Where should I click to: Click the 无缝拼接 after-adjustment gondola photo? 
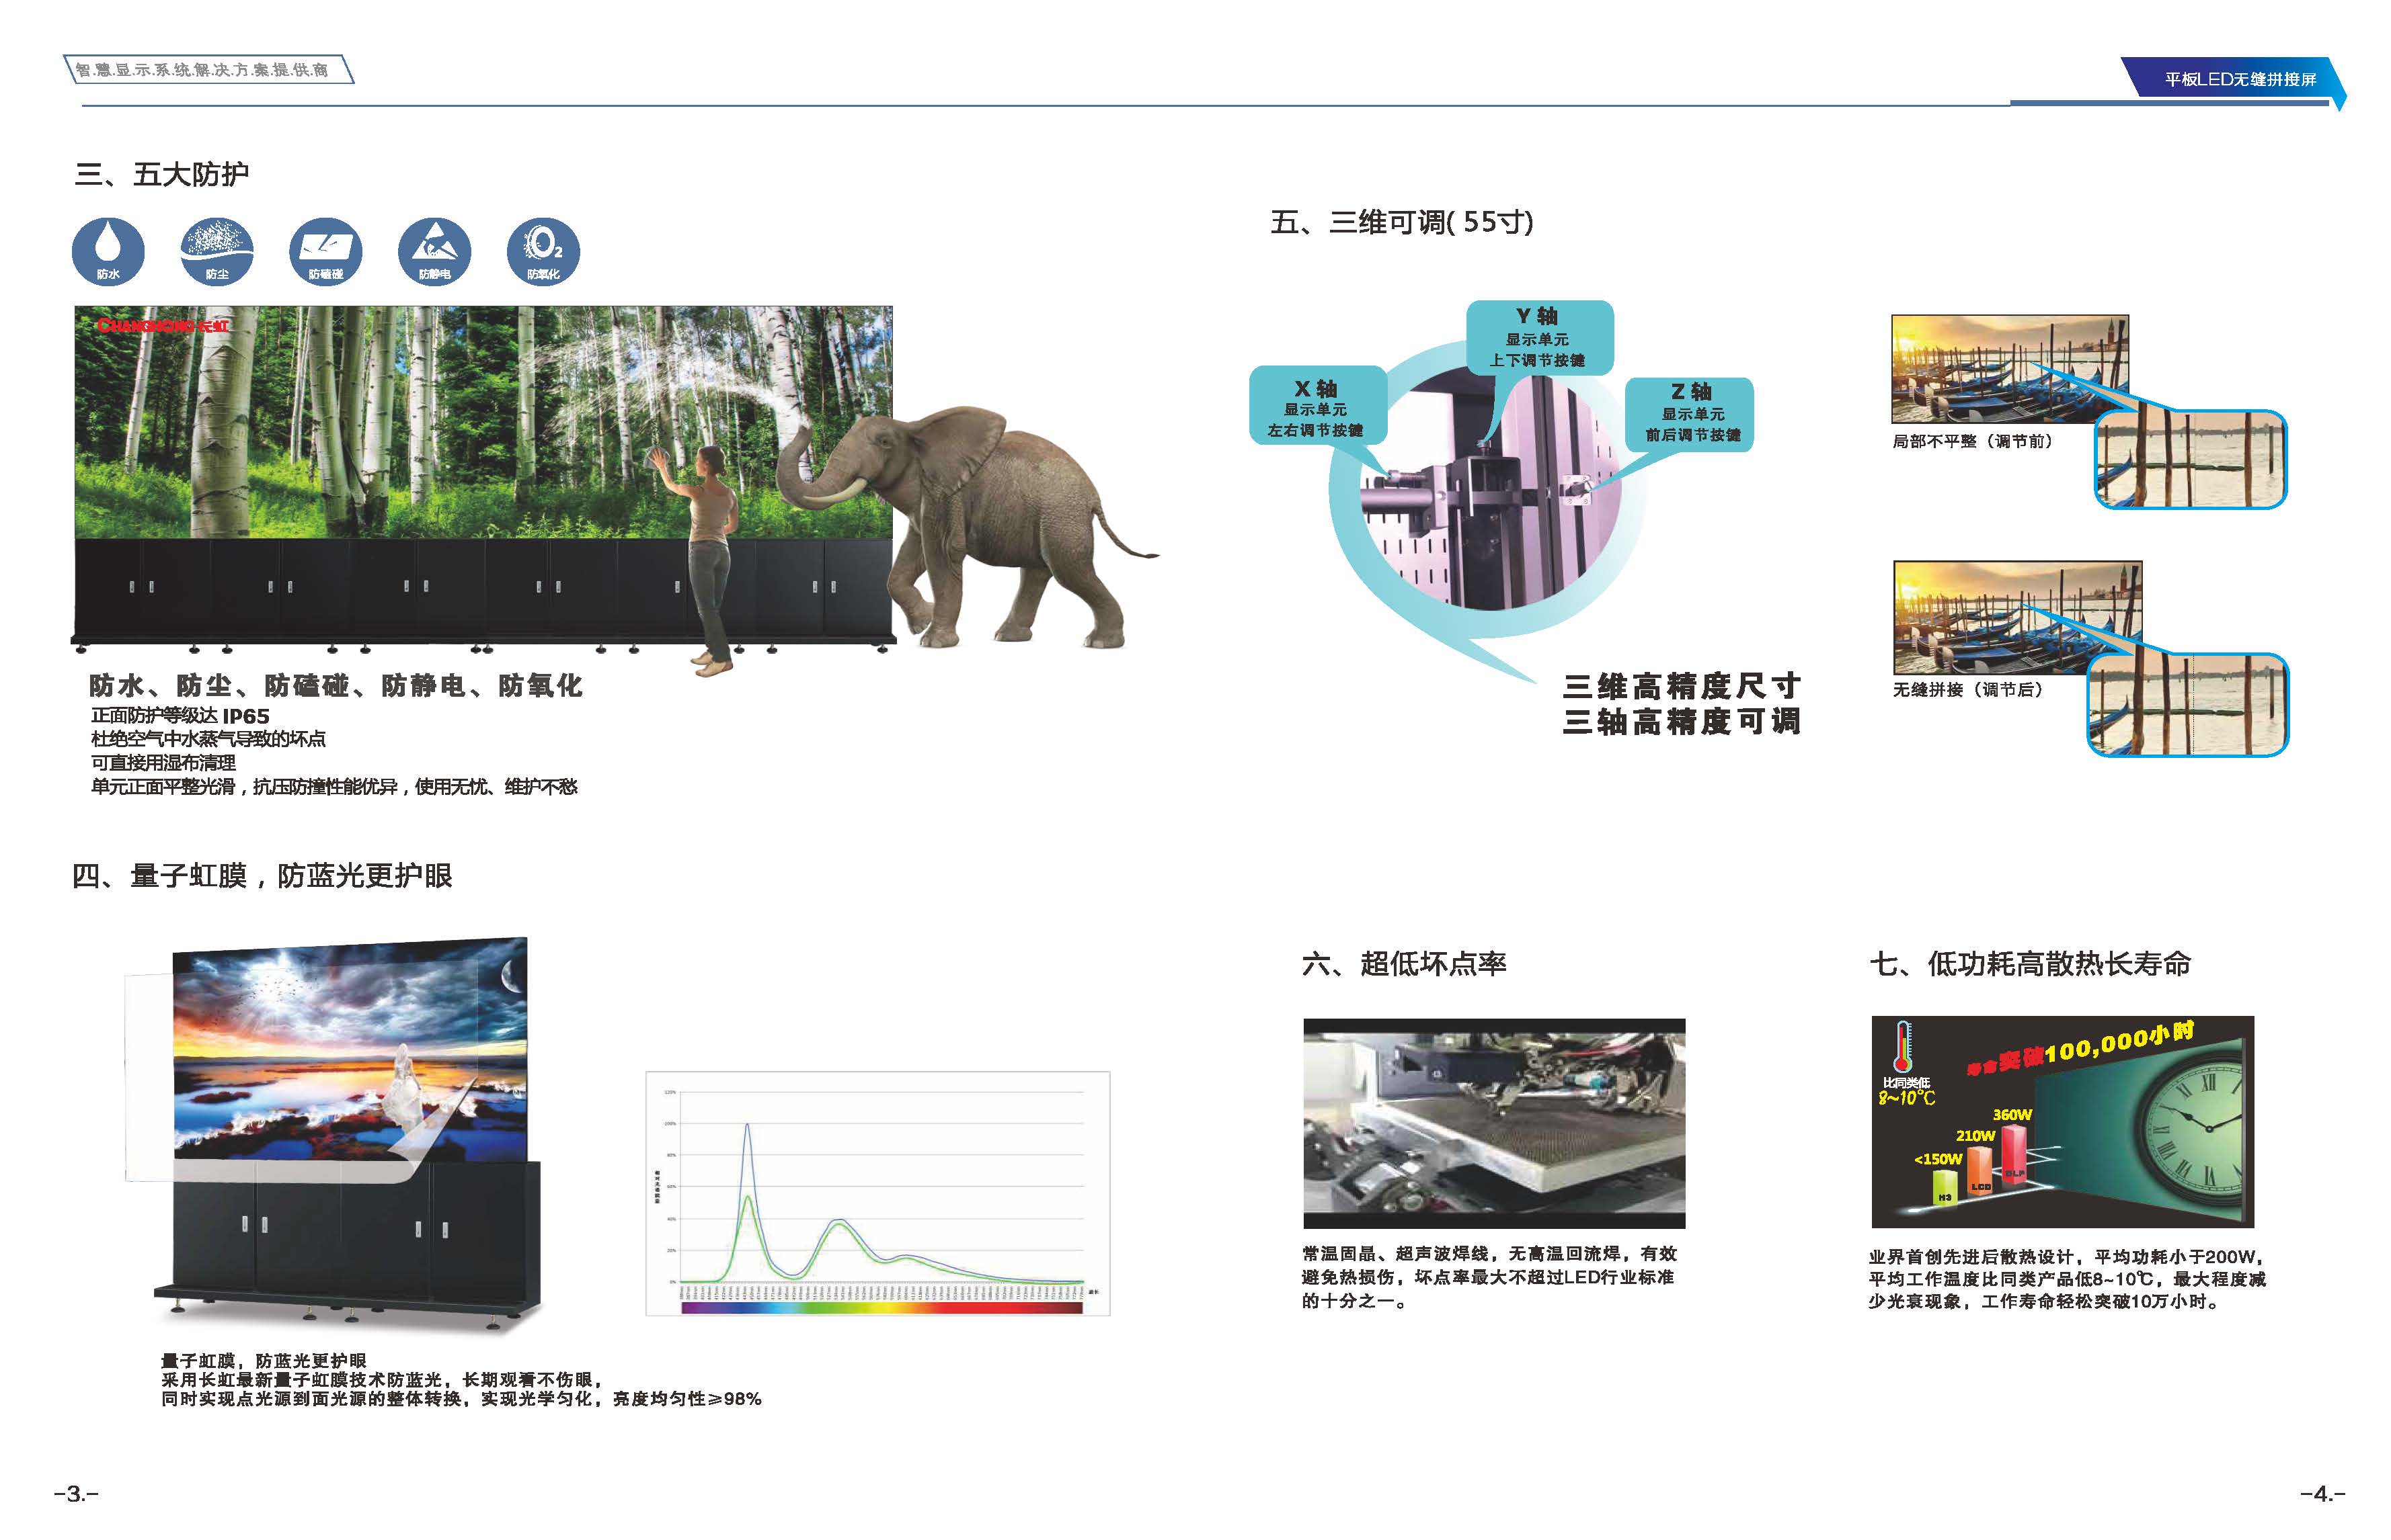2018,617
